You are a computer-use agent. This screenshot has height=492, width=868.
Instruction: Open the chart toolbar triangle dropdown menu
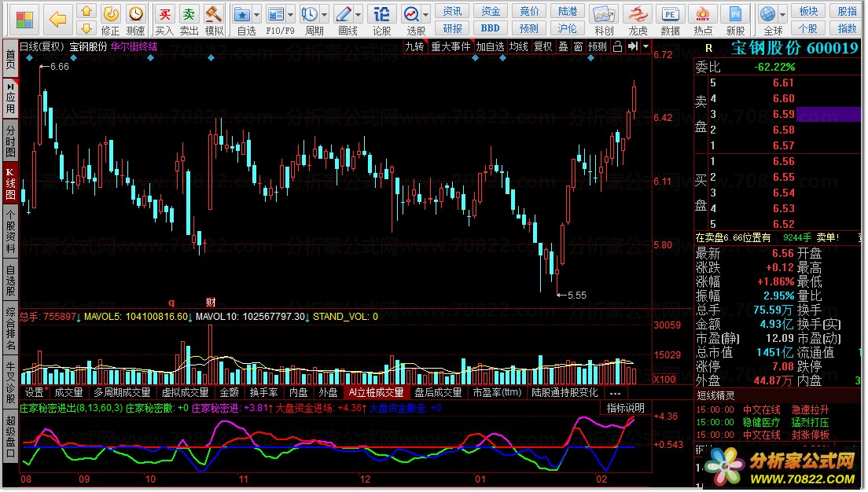pyautogui.click(x=645, y=46)
